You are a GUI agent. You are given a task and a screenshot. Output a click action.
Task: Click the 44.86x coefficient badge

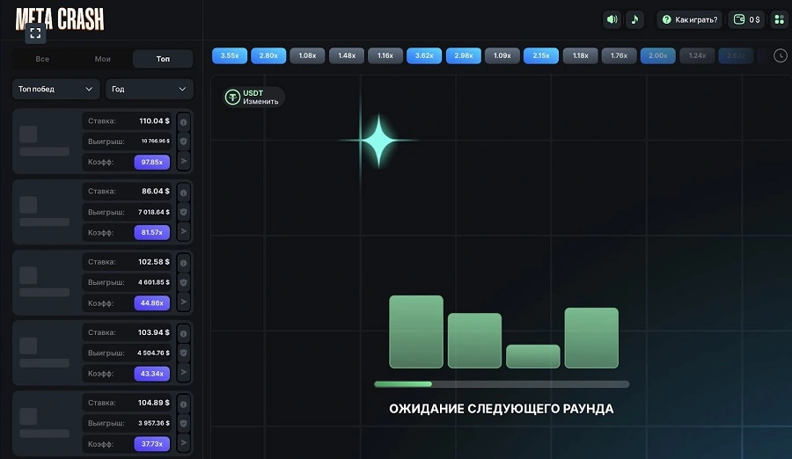click(152, 303)
